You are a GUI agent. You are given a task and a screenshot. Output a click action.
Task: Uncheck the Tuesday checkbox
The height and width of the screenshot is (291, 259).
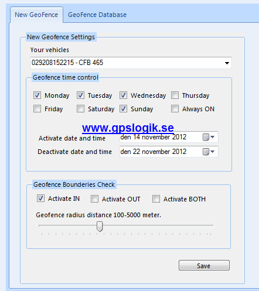[80, 95]
